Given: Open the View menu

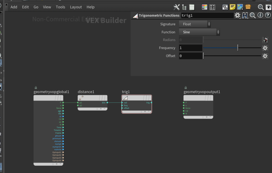Looking at the screenshot, I should pyautogui.click(x=47, y=7).
